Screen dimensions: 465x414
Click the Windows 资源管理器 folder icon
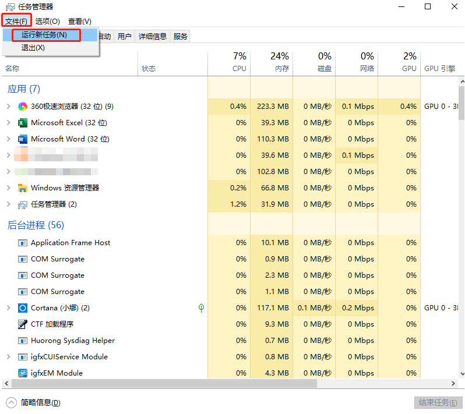23,188
